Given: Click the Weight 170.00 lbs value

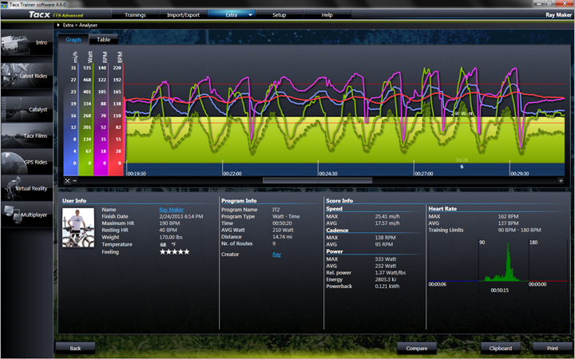Looking at the screenshot, I should [171, 237].
